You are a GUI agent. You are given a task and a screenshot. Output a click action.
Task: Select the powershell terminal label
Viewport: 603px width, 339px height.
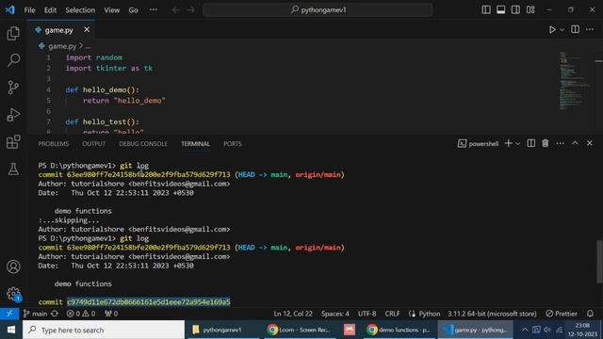pyautogui.click(x=478, y=143)
